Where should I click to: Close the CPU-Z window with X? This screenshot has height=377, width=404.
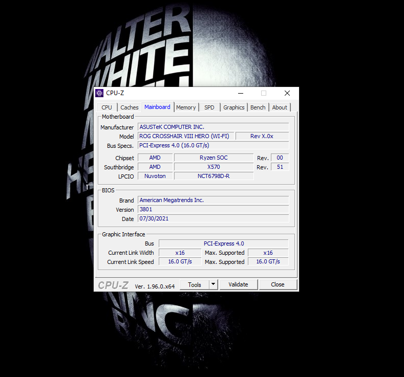pyautogui.click(x=287, y=93)
